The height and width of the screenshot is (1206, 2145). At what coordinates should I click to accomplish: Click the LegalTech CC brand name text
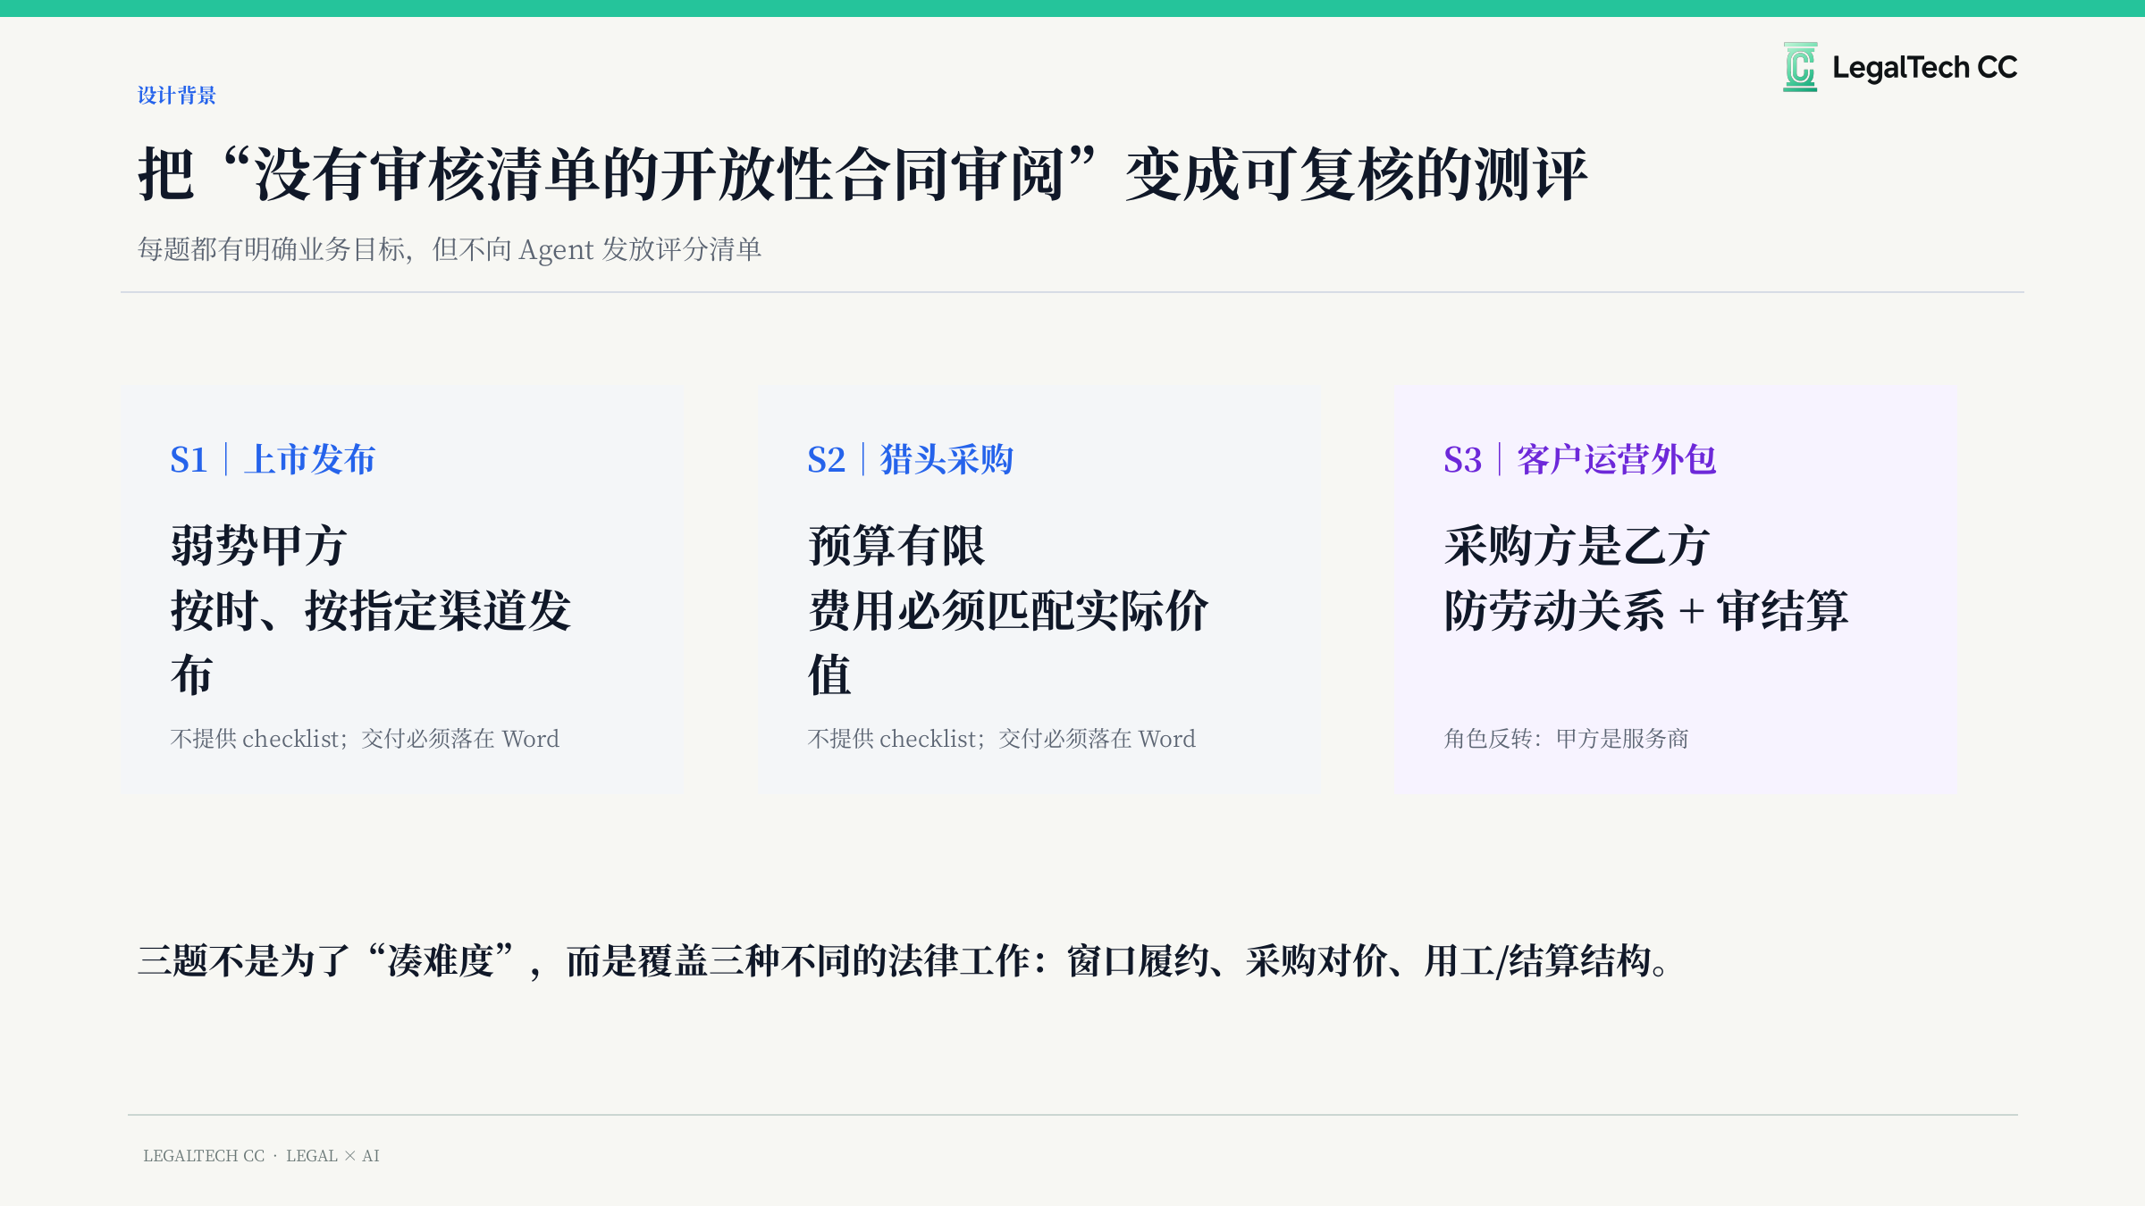click(1924, 68)
